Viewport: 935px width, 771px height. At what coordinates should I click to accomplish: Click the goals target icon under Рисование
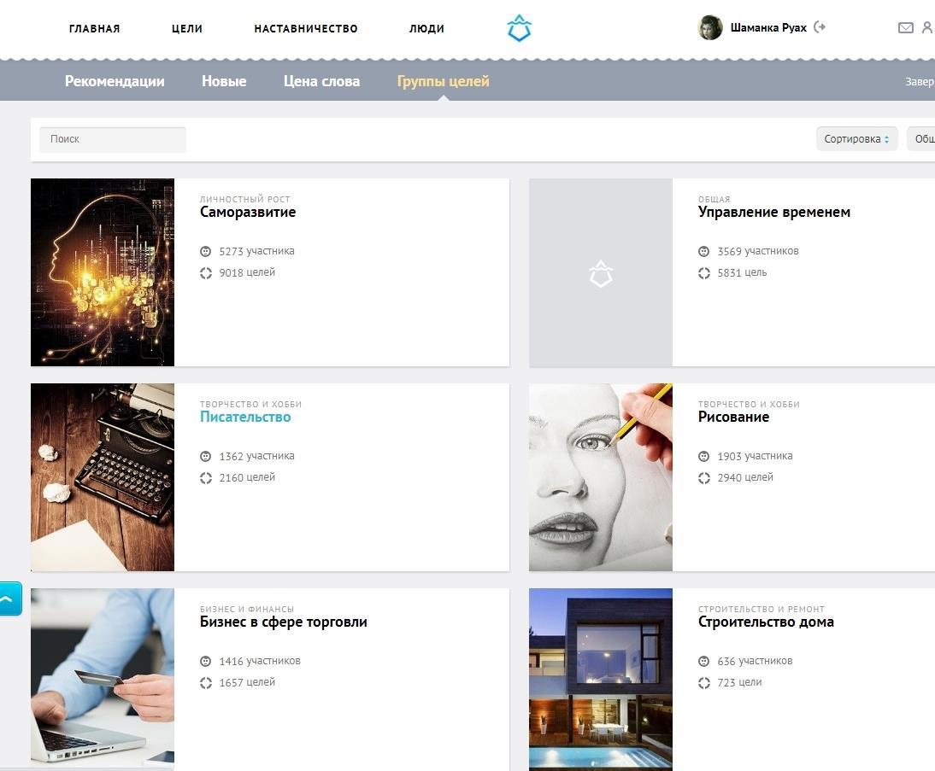[704, 478]
